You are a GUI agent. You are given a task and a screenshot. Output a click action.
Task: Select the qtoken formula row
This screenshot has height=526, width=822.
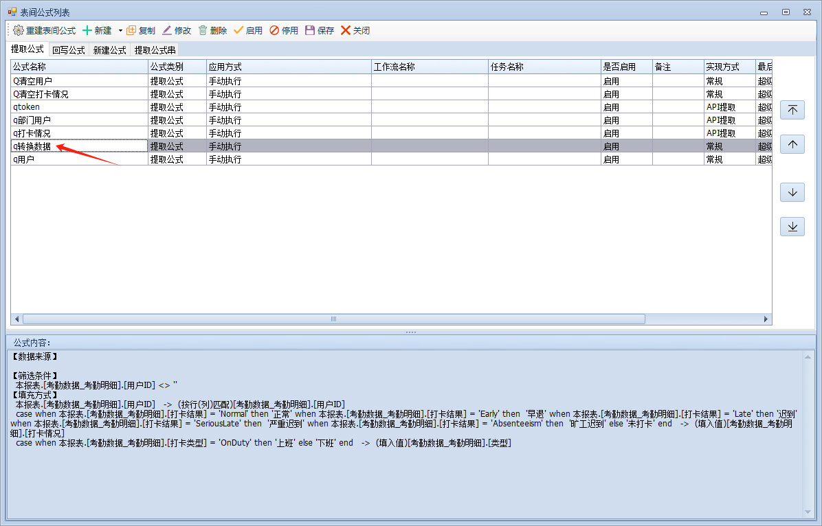point(79,107)
